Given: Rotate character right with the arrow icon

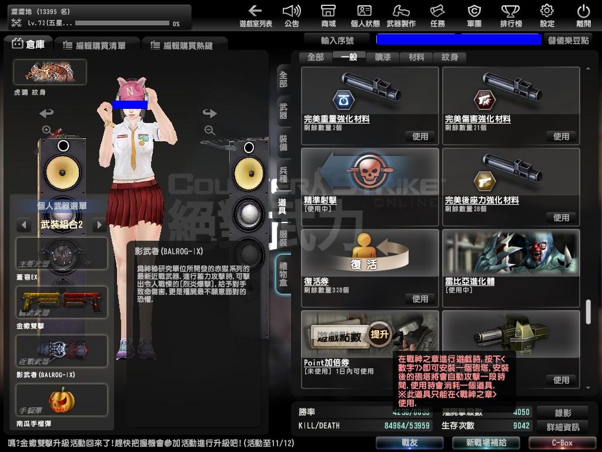Looking at the screenshot, I should click(210, 113).
